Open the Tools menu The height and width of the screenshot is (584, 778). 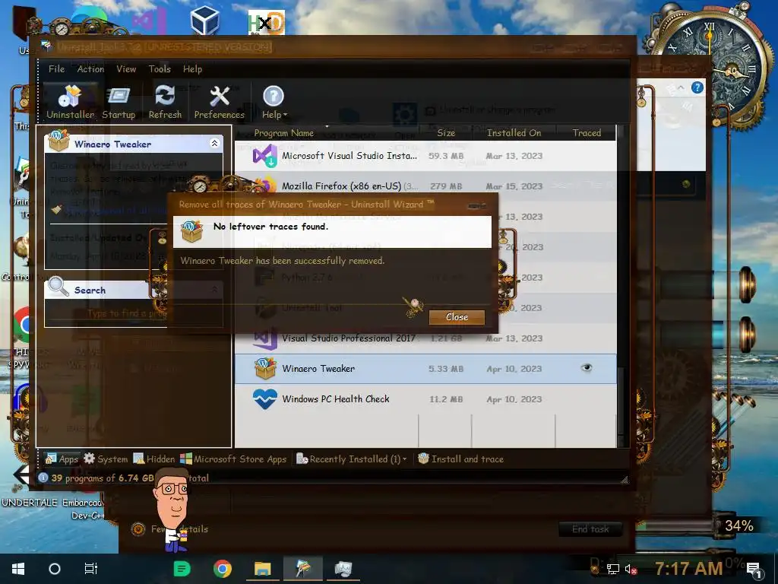160,69
